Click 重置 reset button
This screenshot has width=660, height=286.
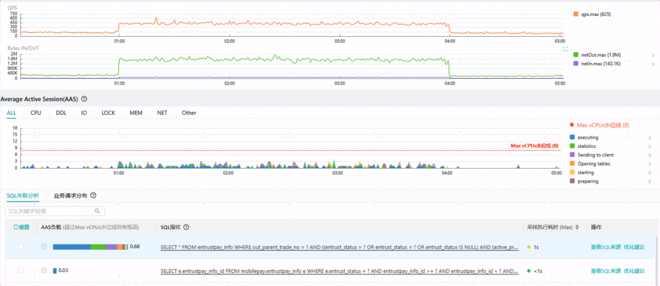point(21,227)
